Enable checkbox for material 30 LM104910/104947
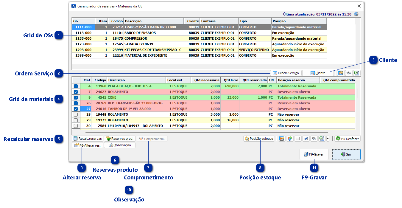402x208 pixels. coord(76,126)
